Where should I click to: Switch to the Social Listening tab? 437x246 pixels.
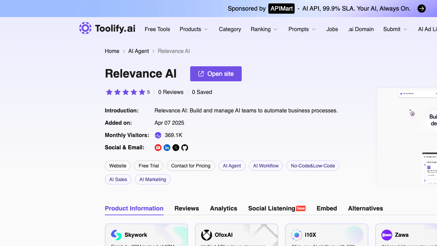[x=277, y=208]
